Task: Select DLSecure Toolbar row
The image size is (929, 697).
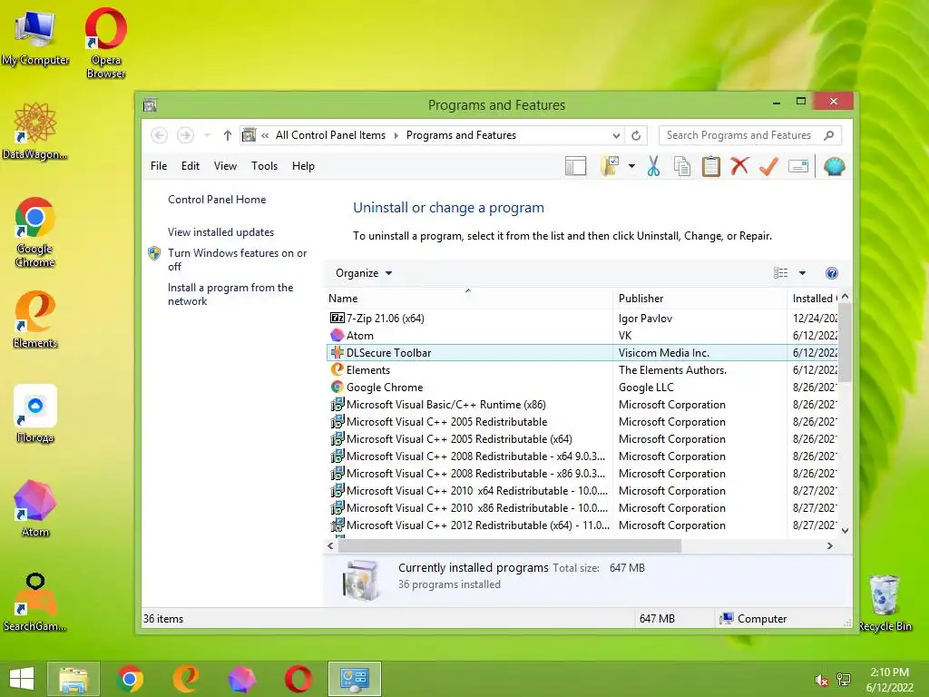Action: pyautogui.click(x=582, y=353)
